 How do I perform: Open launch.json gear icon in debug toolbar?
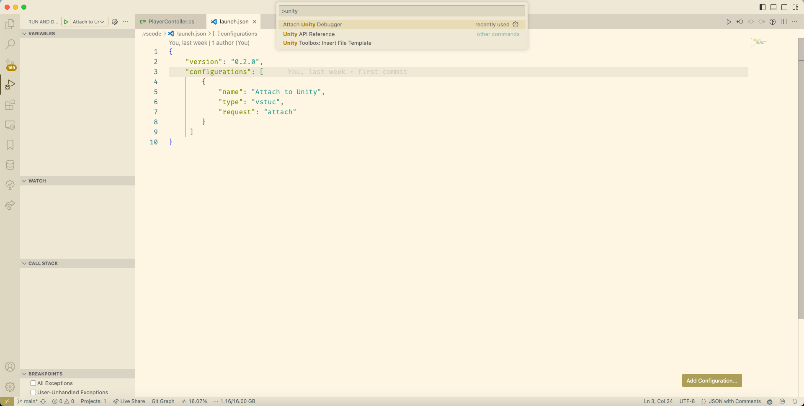coord(115,22)
